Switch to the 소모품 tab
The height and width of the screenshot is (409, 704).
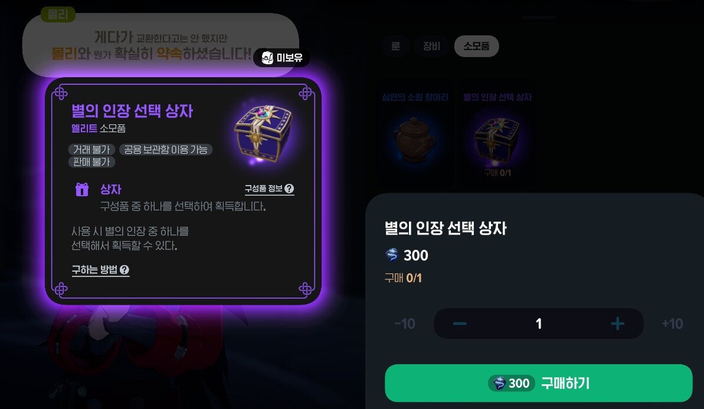click(x=476, y=46)
